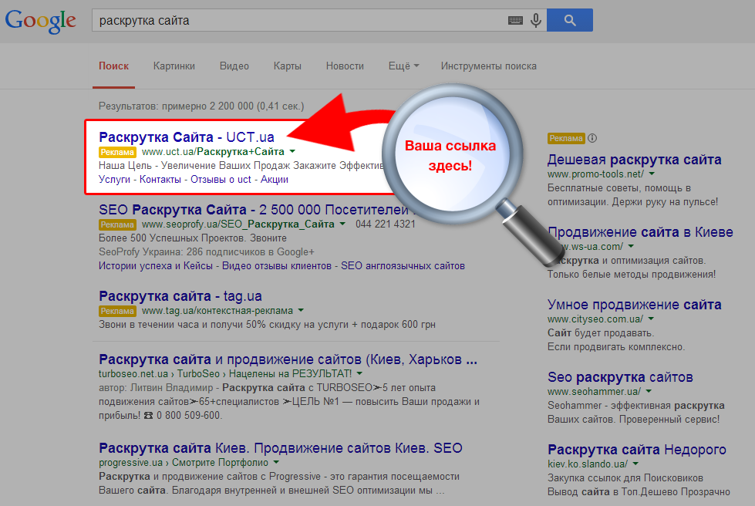Click the yellow Реклама badge beside www.seoprofy.ua
Viewport: 755px width, 506px height.
[x=117, y=224]
